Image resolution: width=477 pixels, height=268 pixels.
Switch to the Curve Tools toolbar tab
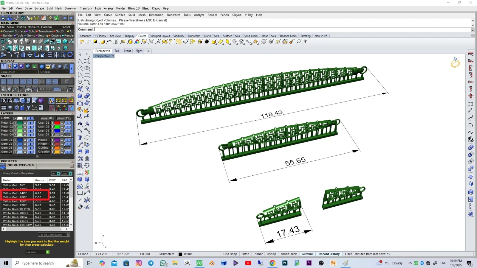click(211, 36)
